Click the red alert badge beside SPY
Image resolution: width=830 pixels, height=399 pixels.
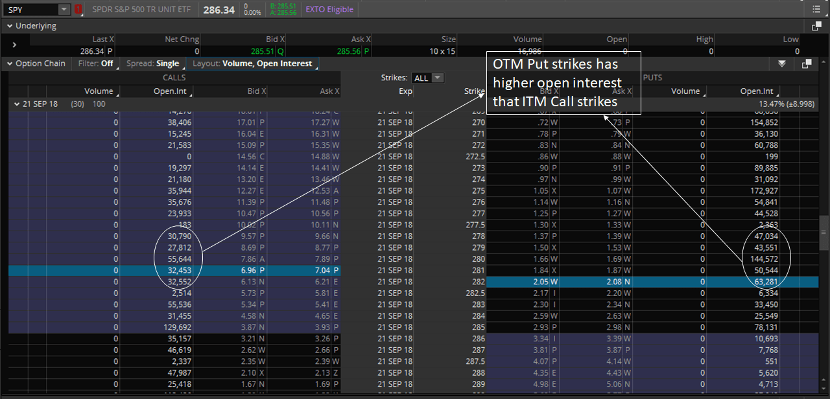pos(78,10)
